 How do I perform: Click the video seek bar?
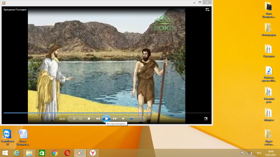(x=106, y=113)
